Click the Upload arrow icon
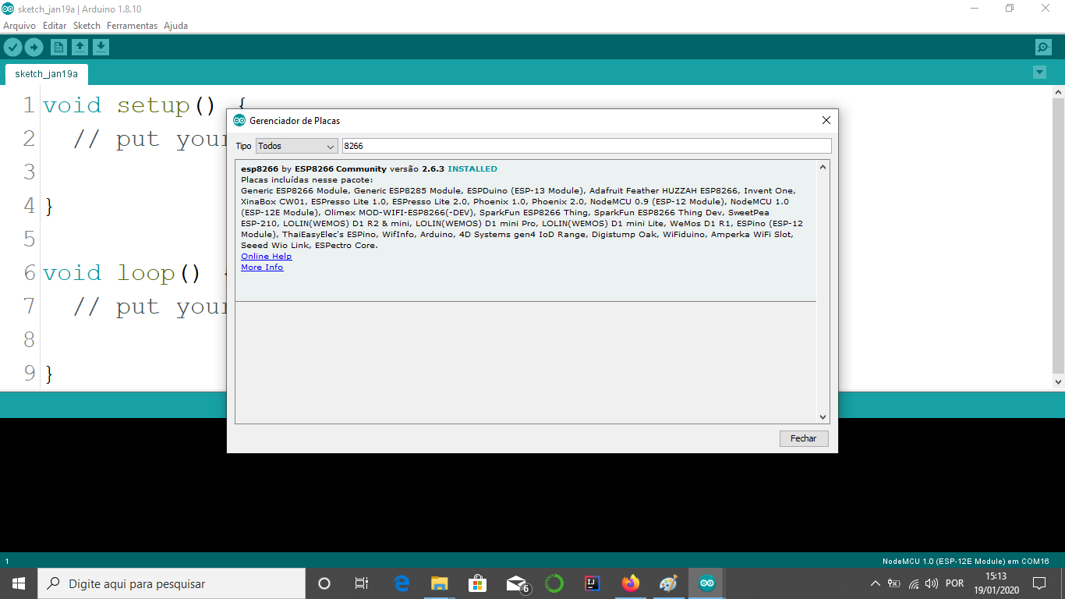 pyautogui.click(x=34, y=48)
